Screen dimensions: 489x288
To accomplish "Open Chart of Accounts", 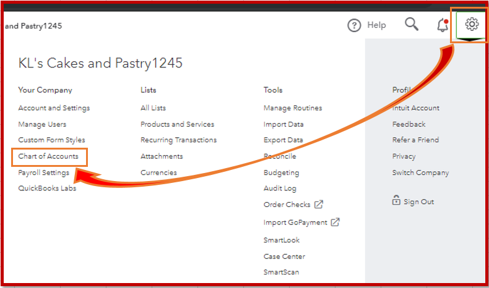I will click(48, 156).
